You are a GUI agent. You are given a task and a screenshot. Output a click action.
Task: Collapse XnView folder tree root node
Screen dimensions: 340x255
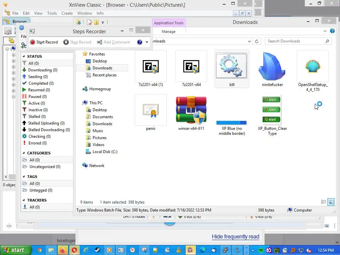click(x=7, y=49)
